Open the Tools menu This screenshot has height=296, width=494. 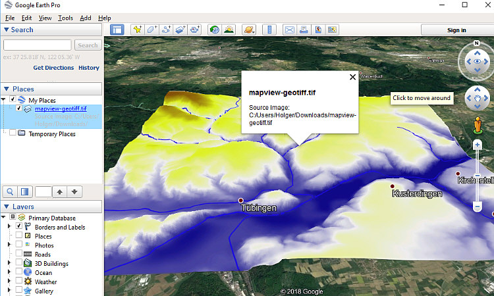pyautogui.click(x=65, y=18)
